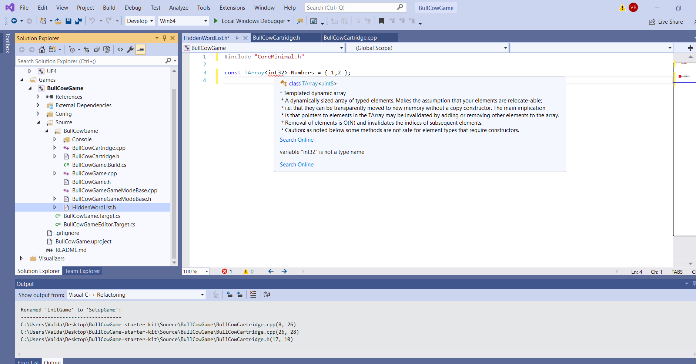Start debugging with the green play icon
This screenshot has width=696, height=364.
pos(215,21)
